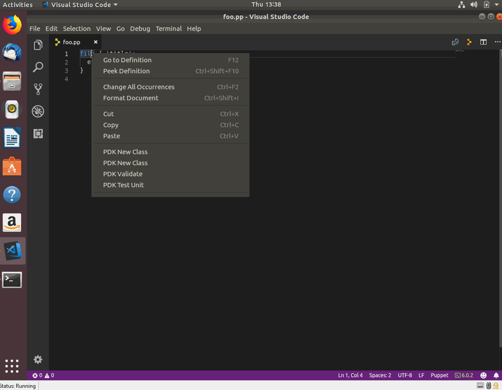Close the foo.pp editor tab
502x390 pixels.
95,42
